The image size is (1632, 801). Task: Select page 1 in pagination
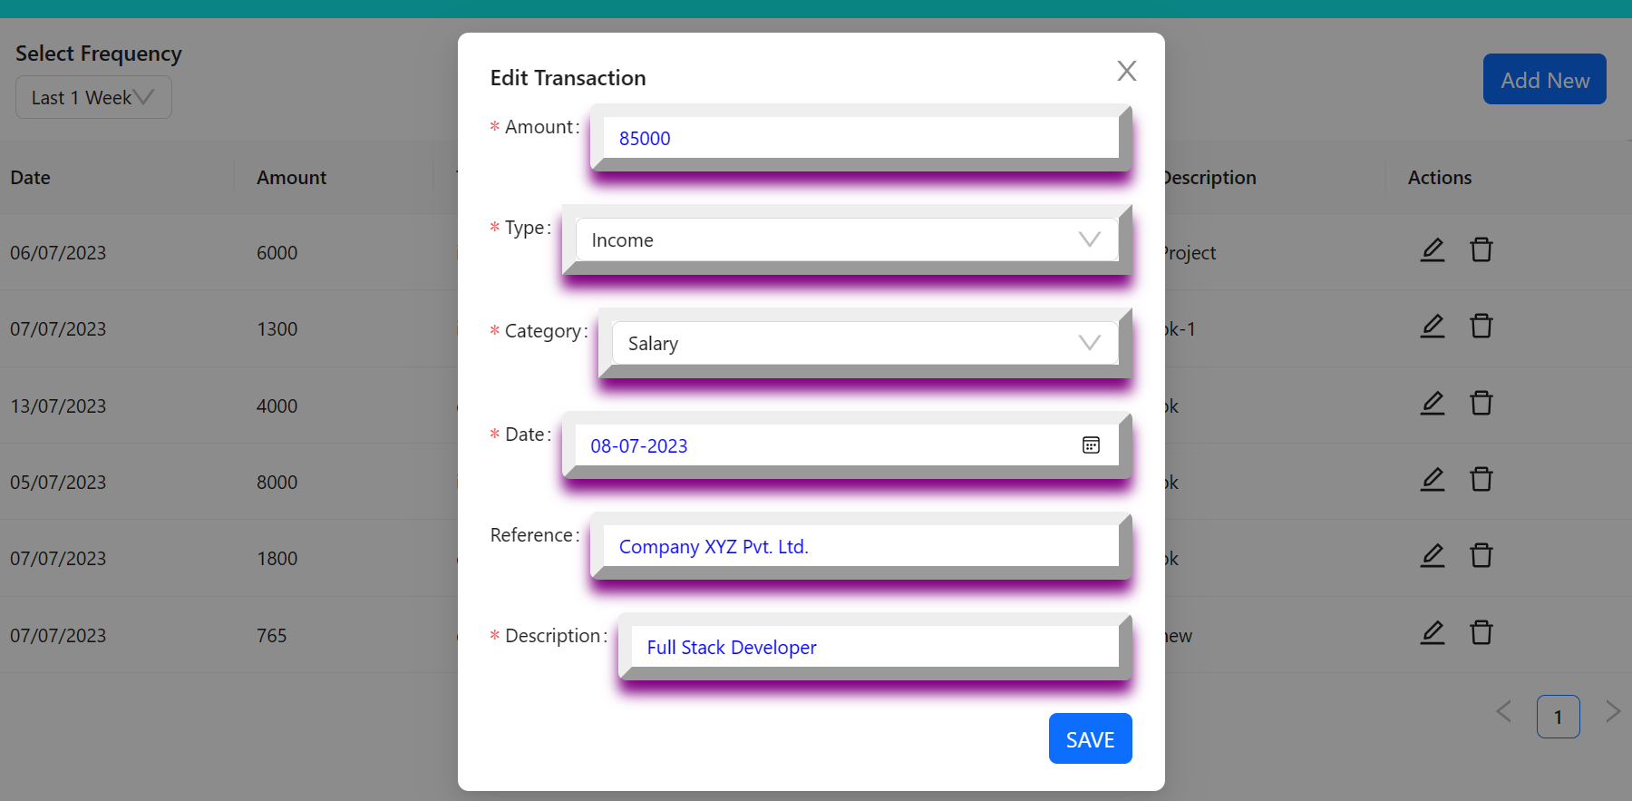coord(1559,717)
